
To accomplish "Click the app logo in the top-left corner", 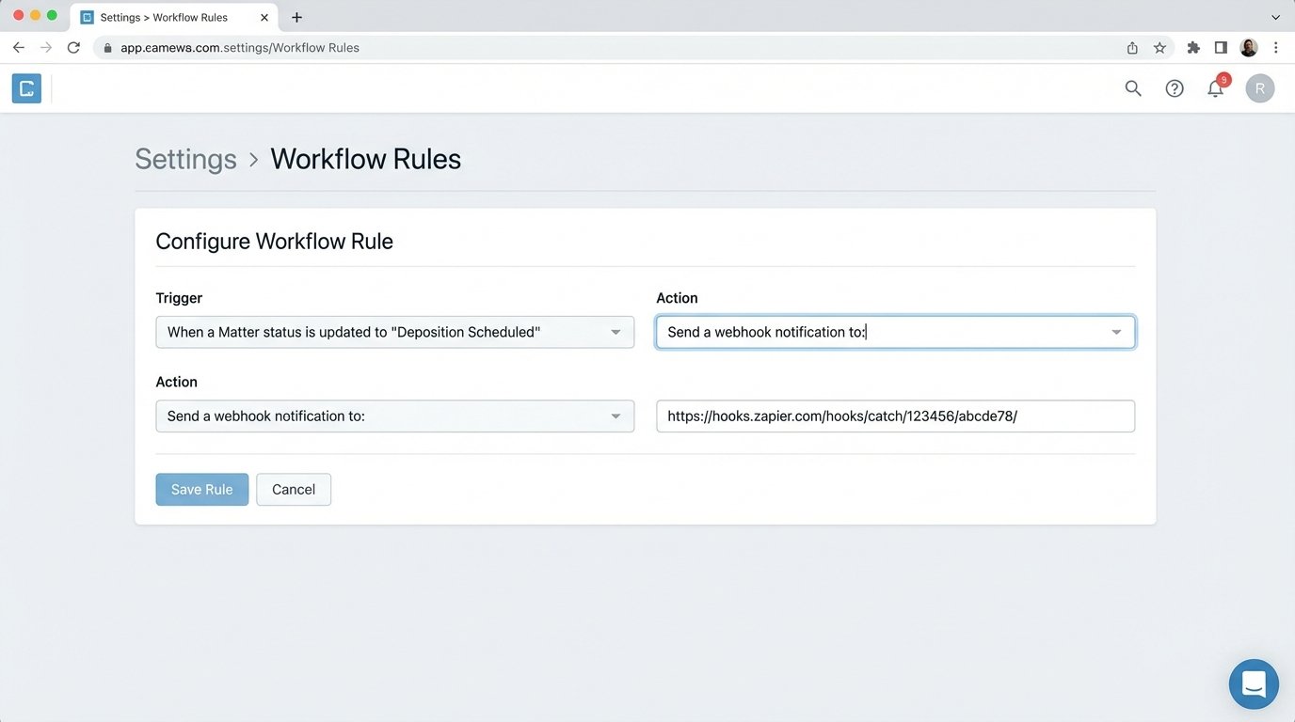I will [25, 87].
